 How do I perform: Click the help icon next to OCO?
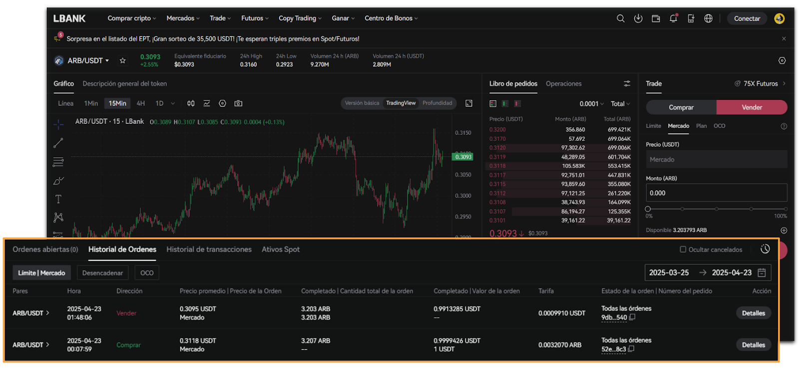[x=784, y=126]
